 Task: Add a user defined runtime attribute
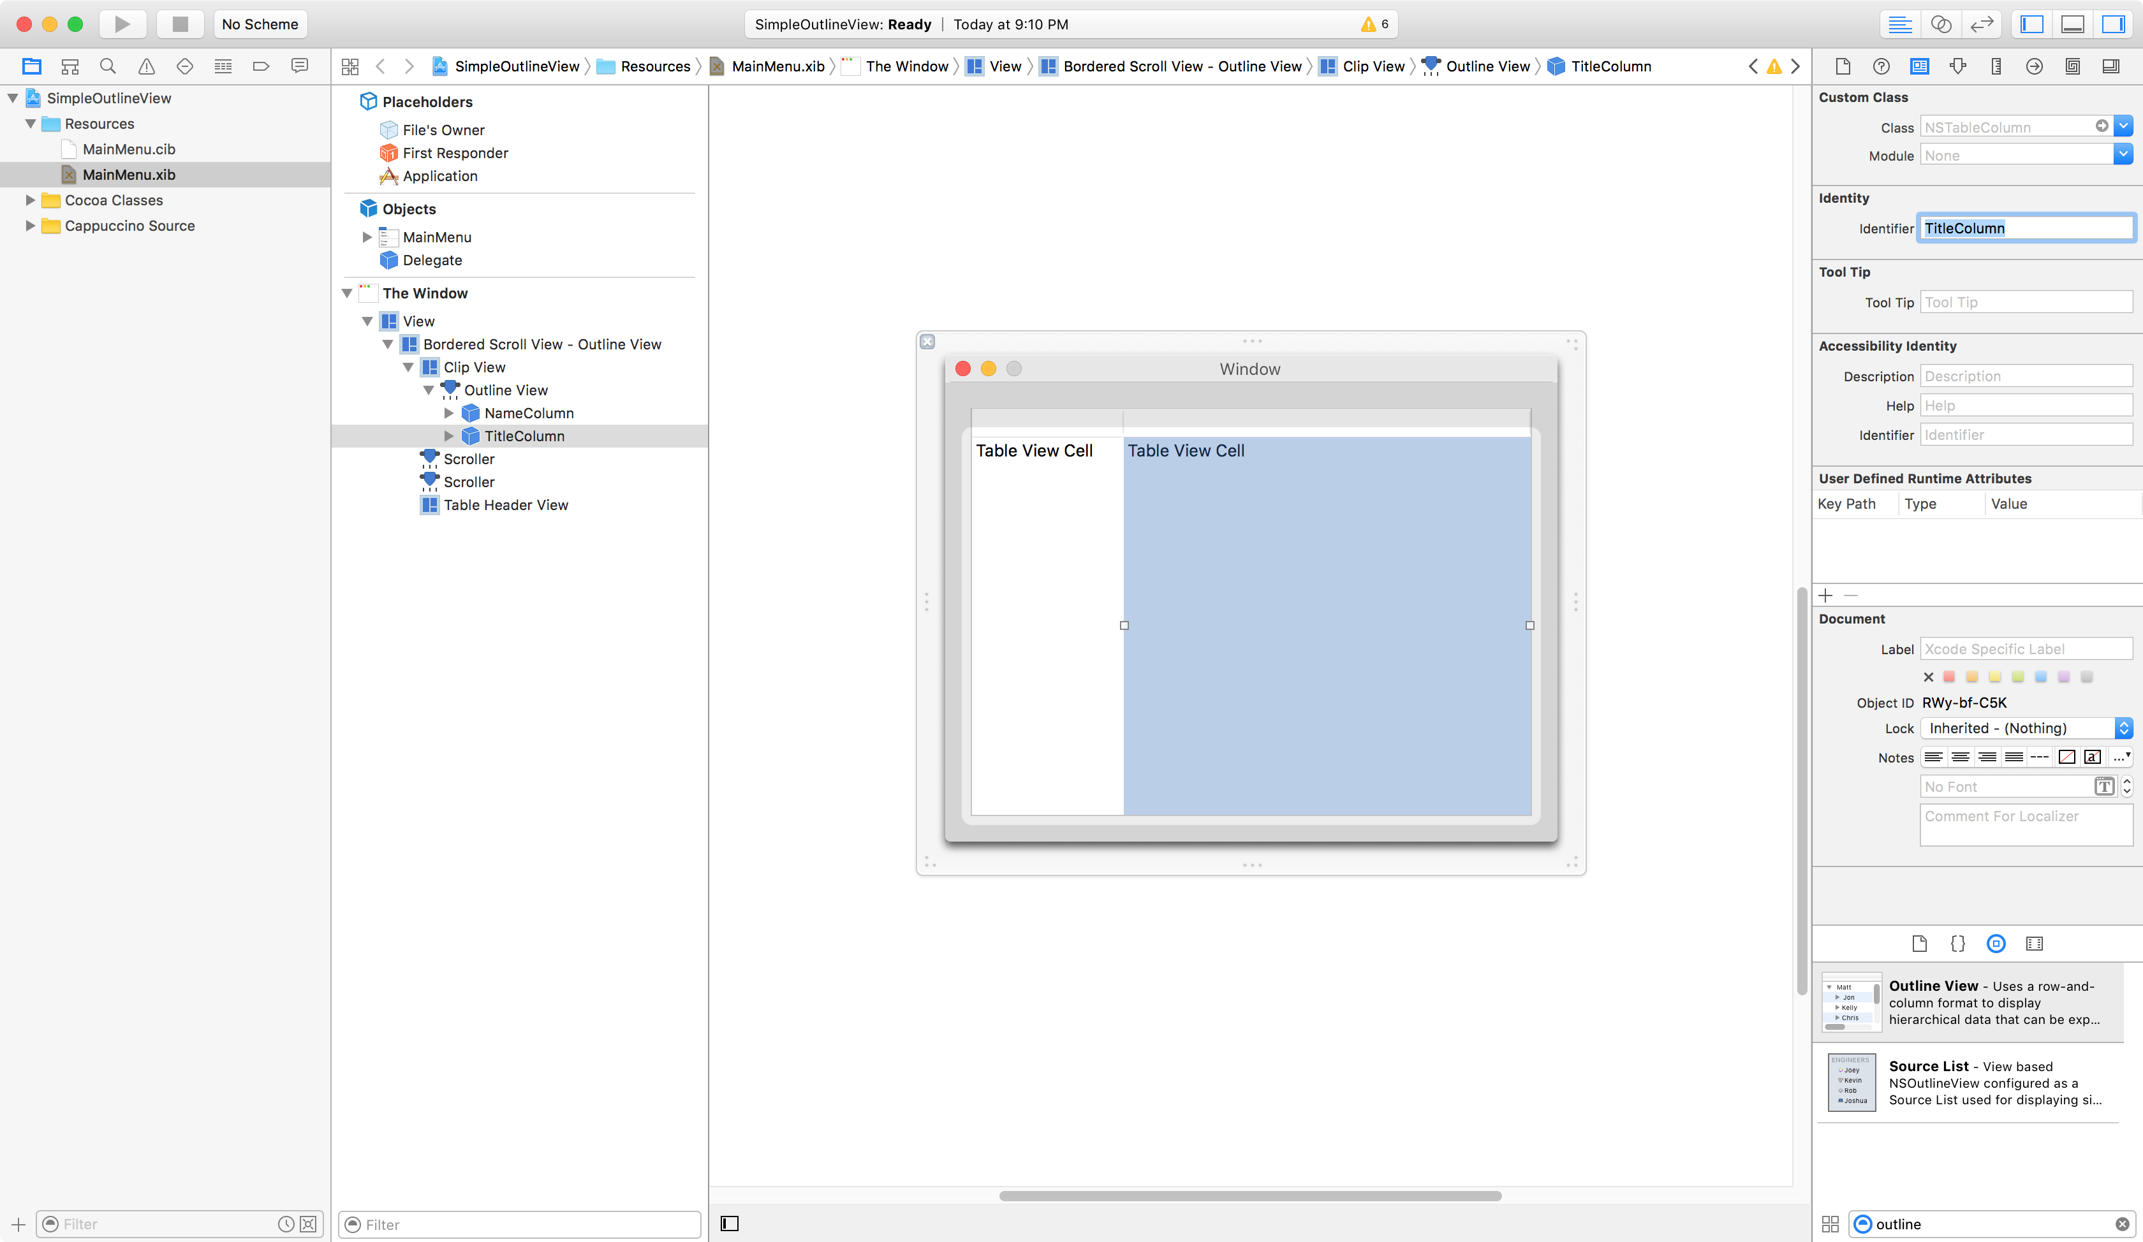pos(1825,595)
